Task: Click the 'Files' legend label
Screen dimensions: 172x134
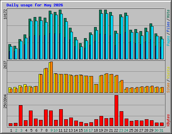Action: point(168,27)
